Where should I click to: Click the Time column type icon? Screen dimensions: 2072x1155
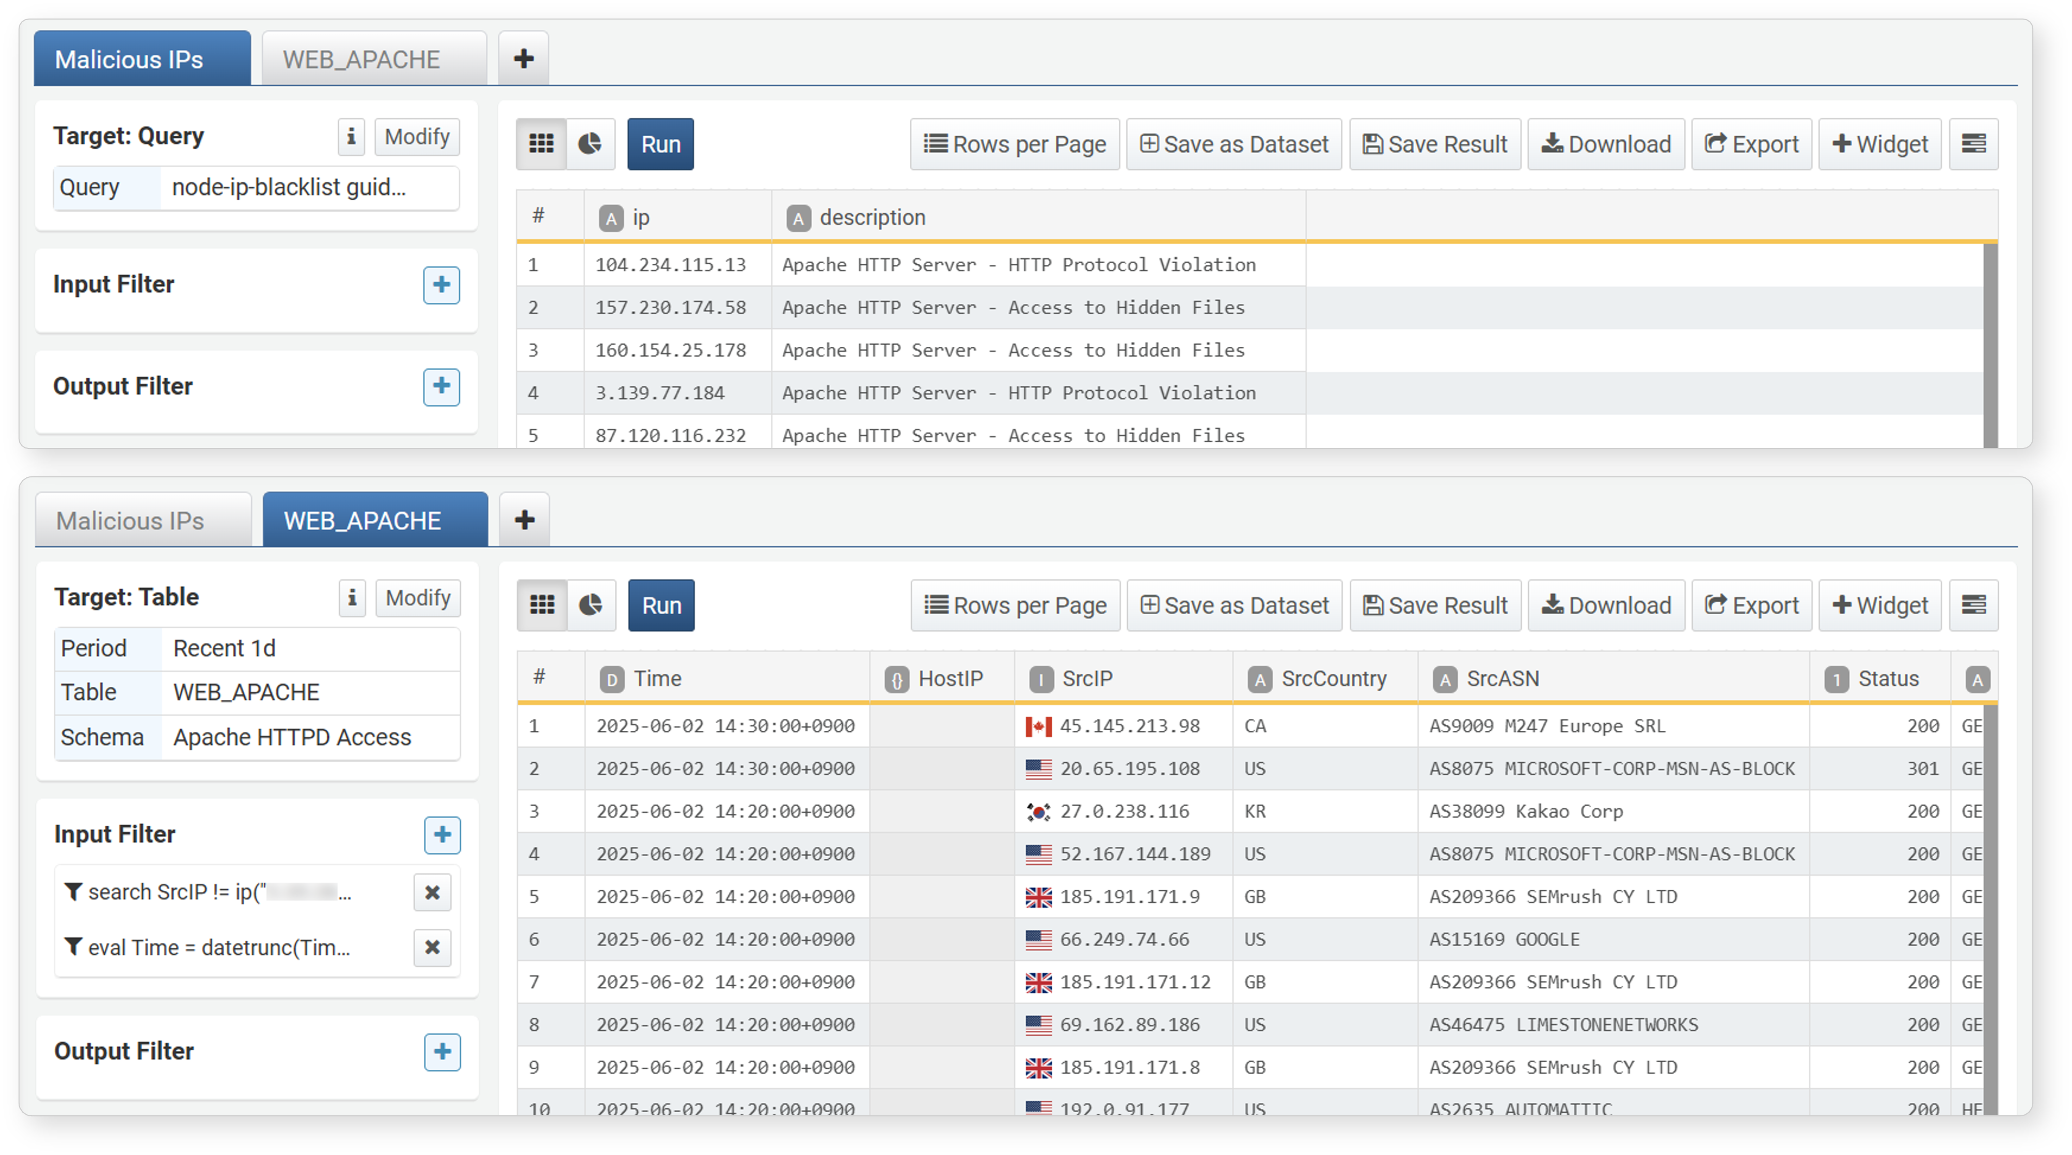(x=612, y=680)
